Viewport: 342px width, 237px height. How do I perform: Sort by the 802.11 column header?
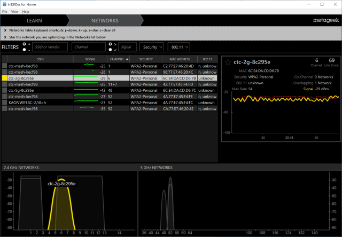coord(207,59)
